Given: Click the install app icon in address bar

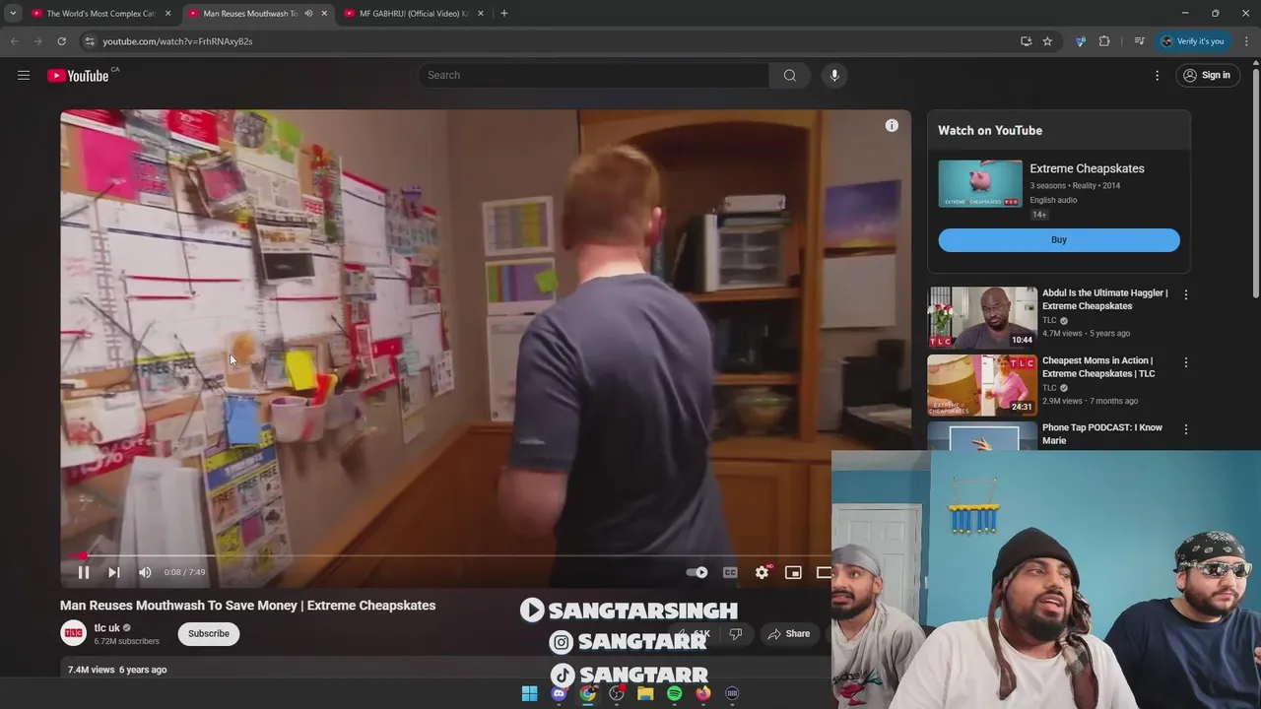Looking at the screenshot, I should click(x=1026, y=41).
